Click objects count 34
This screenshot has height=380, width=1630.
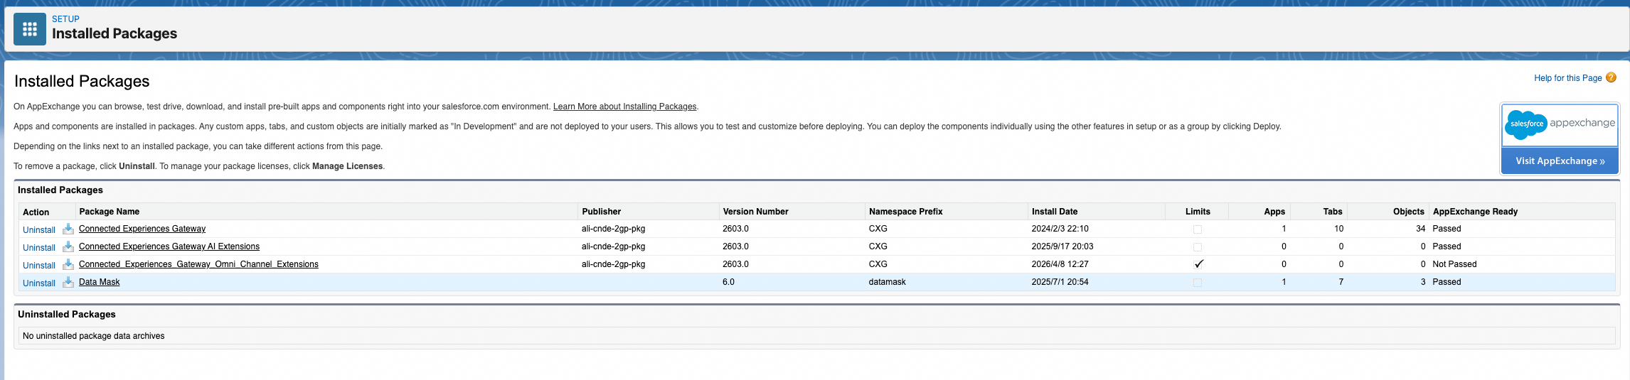tap(1421, 229)
